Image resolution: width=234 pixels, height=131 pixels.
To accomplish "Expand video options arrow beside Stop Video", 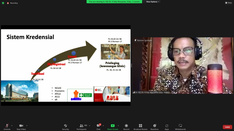I will (x=27, y=126).
